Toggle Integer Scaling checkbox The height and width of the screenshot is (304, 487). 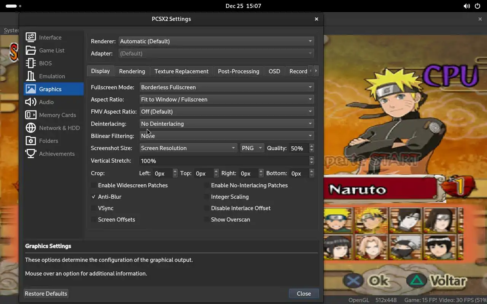207,197
